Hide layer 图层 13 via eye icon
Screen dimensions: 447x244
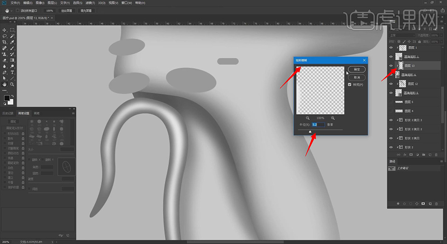[x=391, y=66]
